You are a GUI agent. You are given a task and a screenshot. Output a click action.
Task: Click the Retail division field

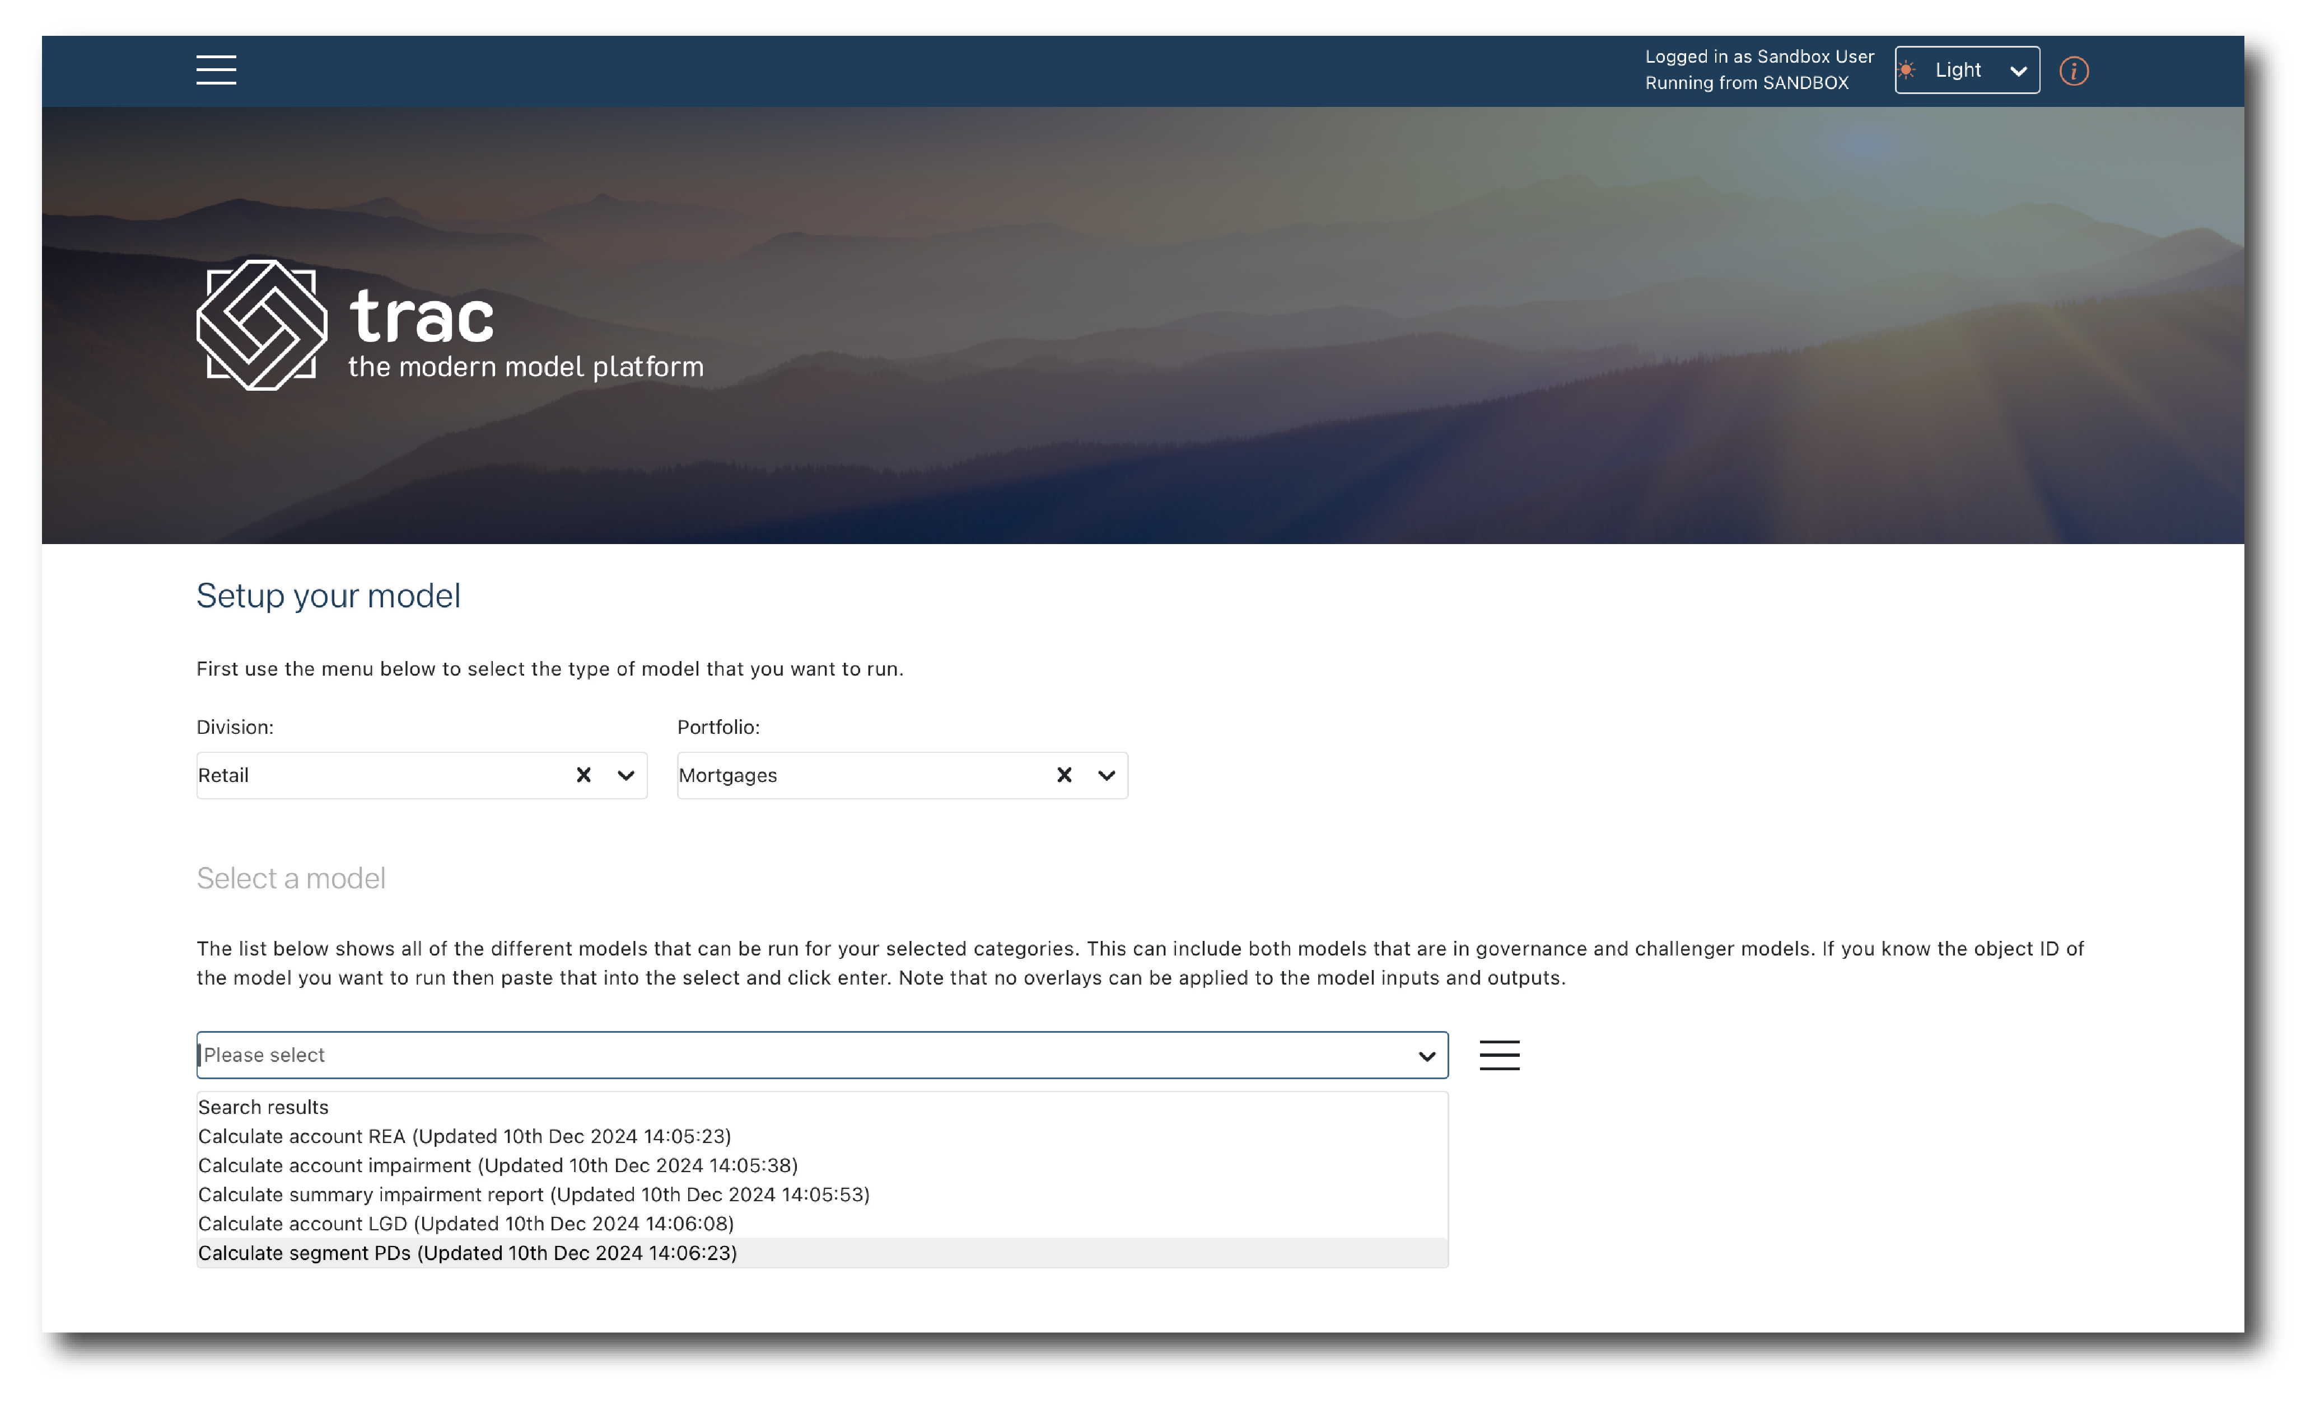click(377, 774)
